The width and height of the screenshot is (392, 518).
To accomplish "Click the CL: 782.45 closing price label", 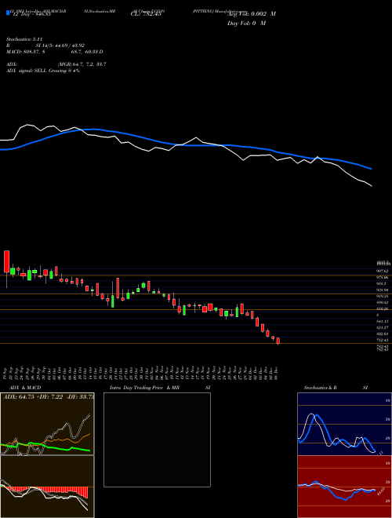I will (146, 14).
